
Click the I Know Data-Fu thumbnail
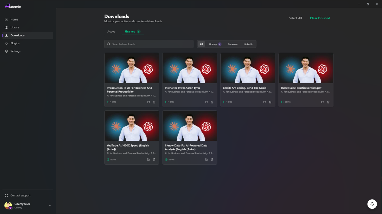[190, 126]
